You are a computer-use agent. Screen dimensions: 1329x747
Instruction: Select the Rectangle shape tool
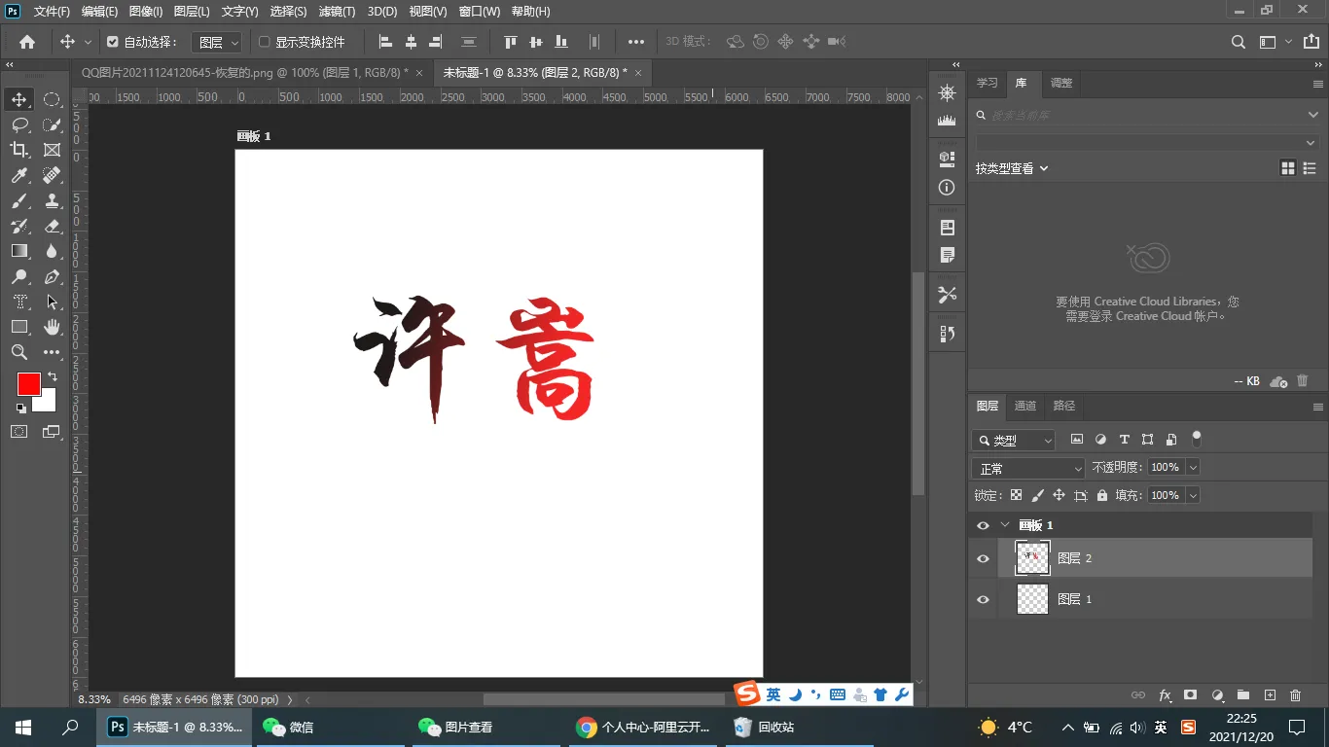tap(19, 327)
